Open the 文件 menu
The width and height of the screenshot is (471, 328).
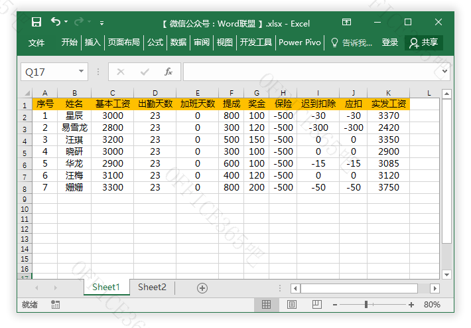pyautogui.click(x=36, y=42)
